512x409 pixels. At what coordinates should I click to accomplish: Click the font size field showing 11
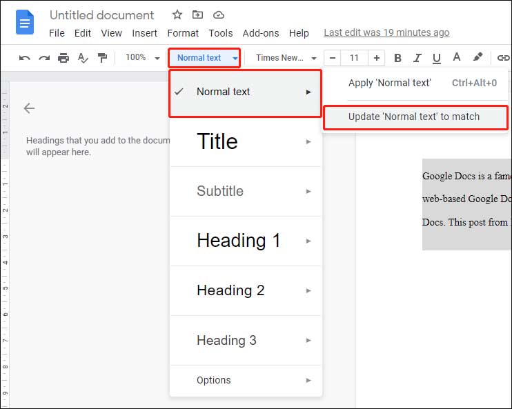[x=354, y=58]
